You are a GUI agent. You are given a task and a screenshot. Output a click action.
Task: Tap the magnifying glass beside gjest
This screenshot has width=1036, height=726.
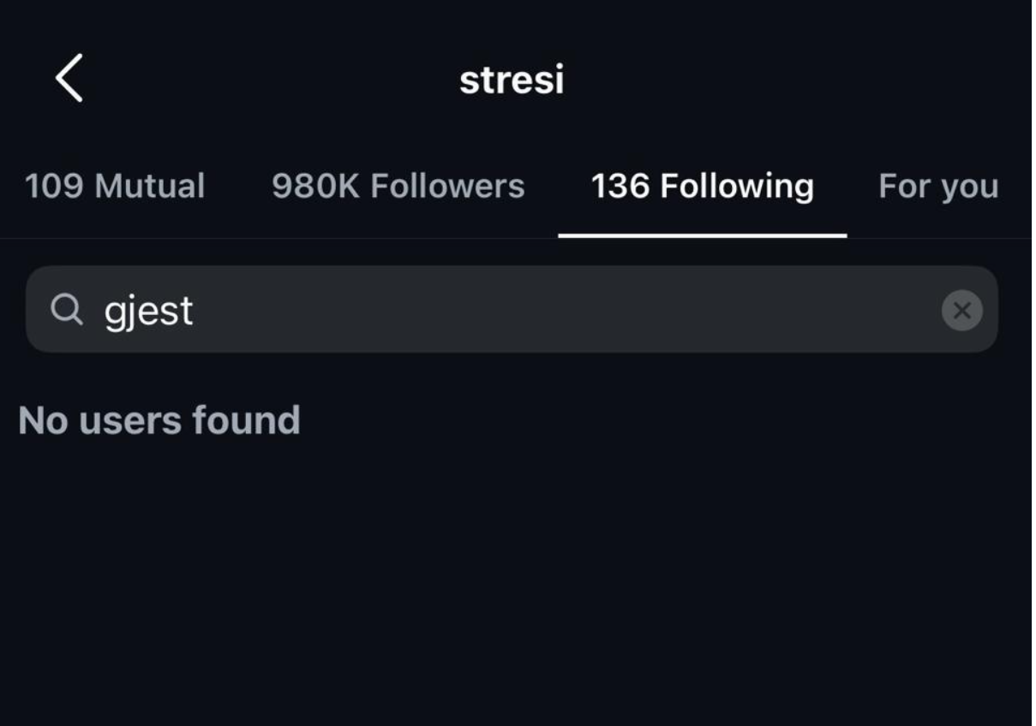pos(67,310)
